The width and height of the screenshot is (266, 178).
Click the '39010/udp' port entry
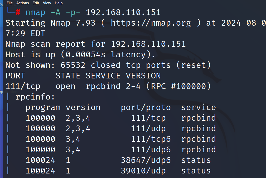click(143, 171)
